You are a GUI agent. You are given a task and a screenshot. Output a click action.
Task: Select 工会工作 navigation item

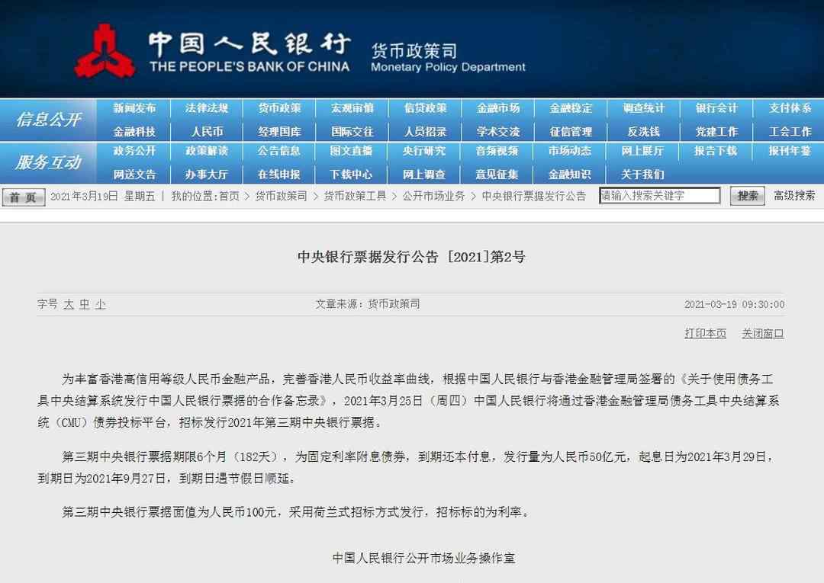pyautogui.click(x=790, y=131)
